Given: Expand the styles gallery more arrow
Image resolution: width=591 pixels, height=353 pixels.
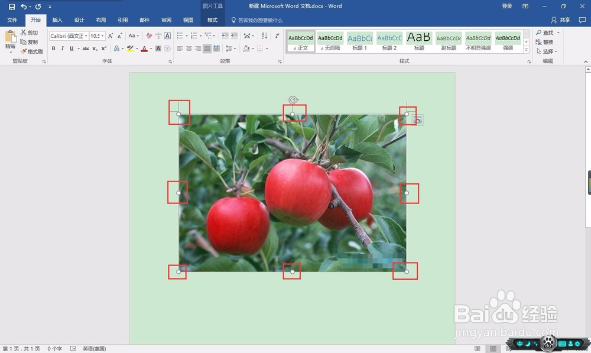Looking at the screenshot, I should click(x=526, y=50).
